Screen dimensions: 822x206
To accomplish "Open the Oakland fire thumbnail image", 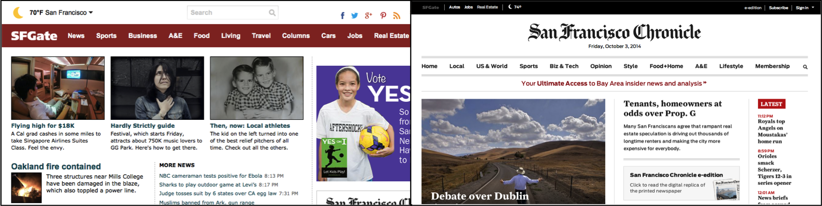I will (x=27, y=188).
